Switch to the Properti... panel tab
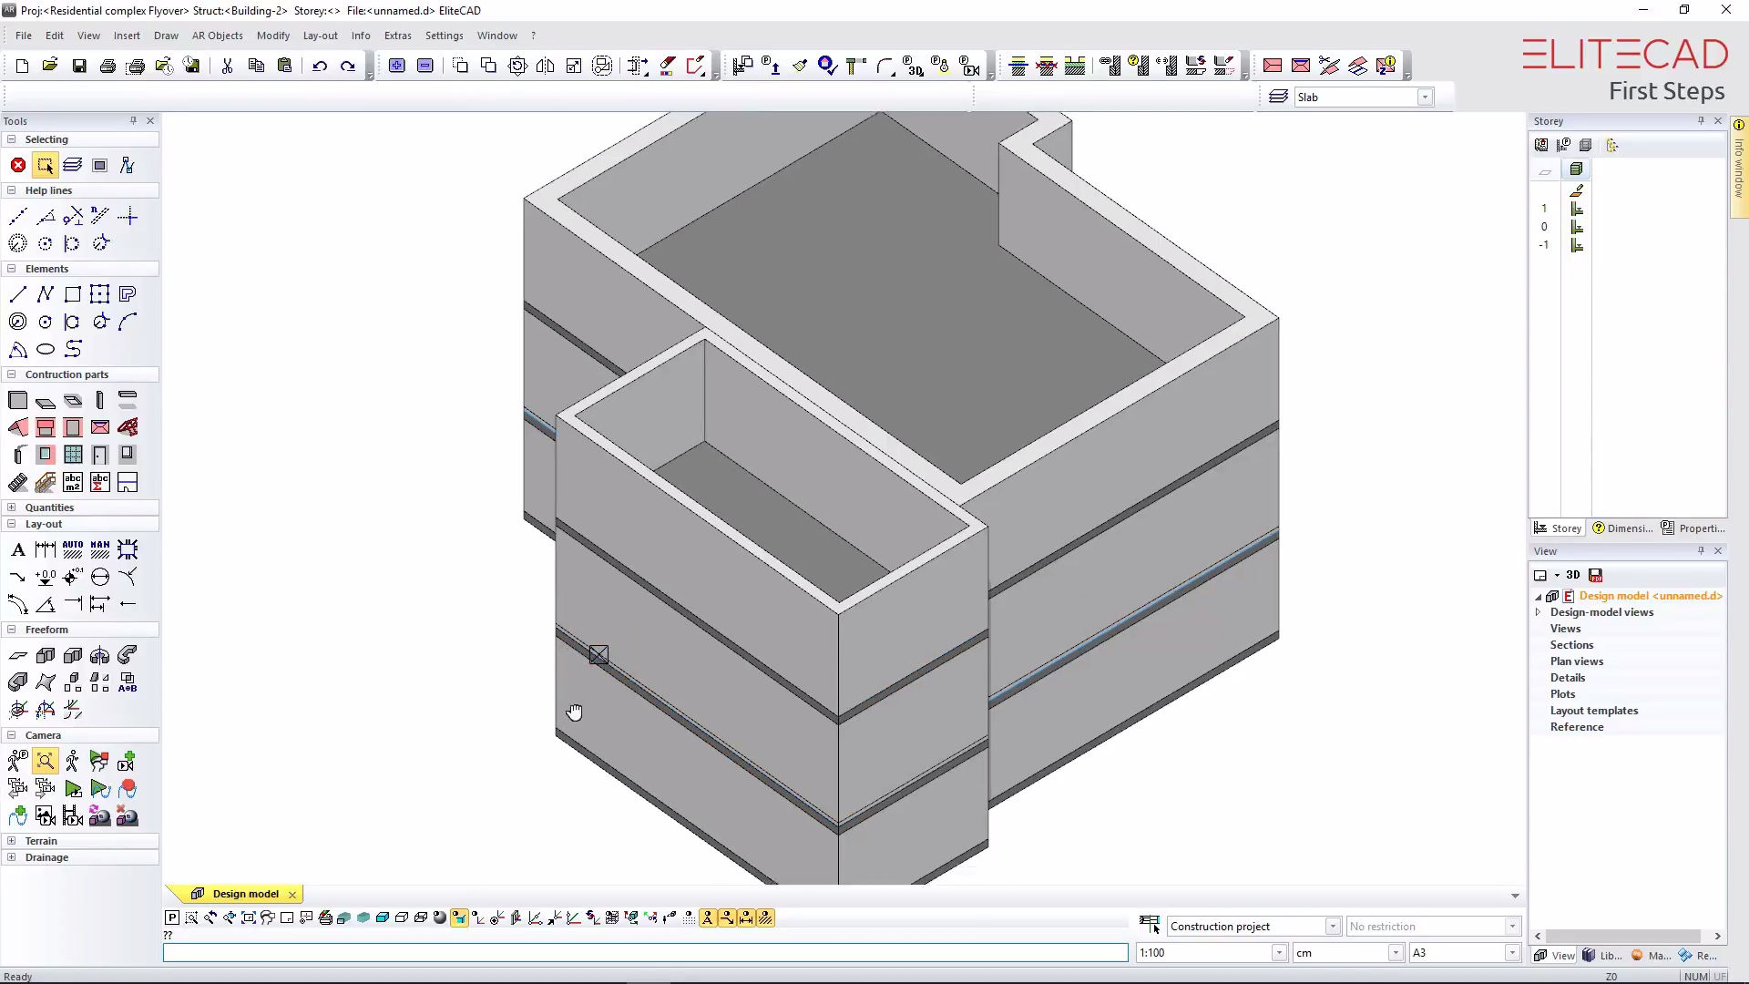This screenshot has width=1749, height=984. [1693, 528]
